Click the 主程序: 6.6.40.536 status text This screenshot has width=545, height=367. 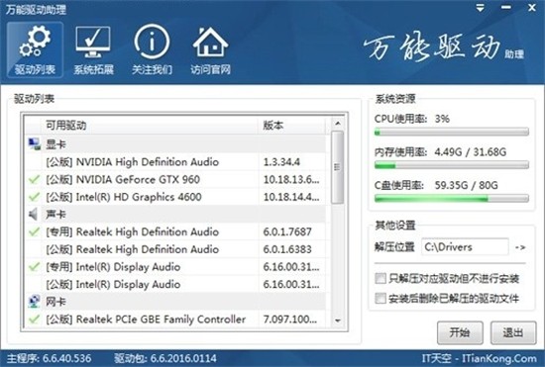(x=49, y=358)
